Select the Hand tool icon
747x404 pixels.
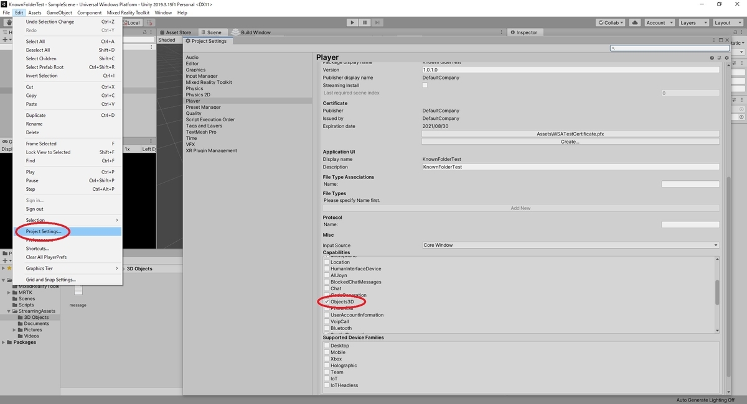click(x=7, y=22)
